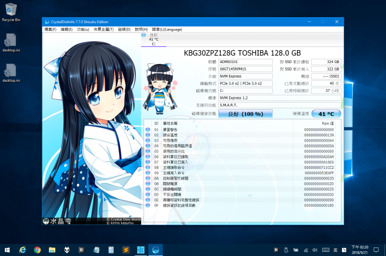
Task: Open the 說明(H) help menu
Action: (141, 29)
